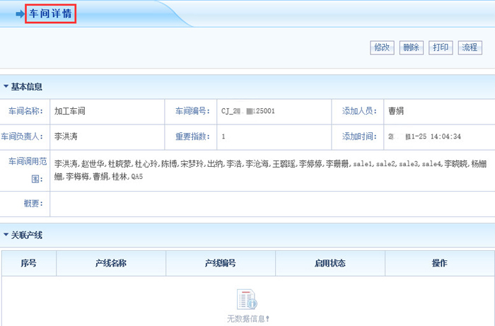Click the 修改 button

pyautogui.click(x=382, y=47)
